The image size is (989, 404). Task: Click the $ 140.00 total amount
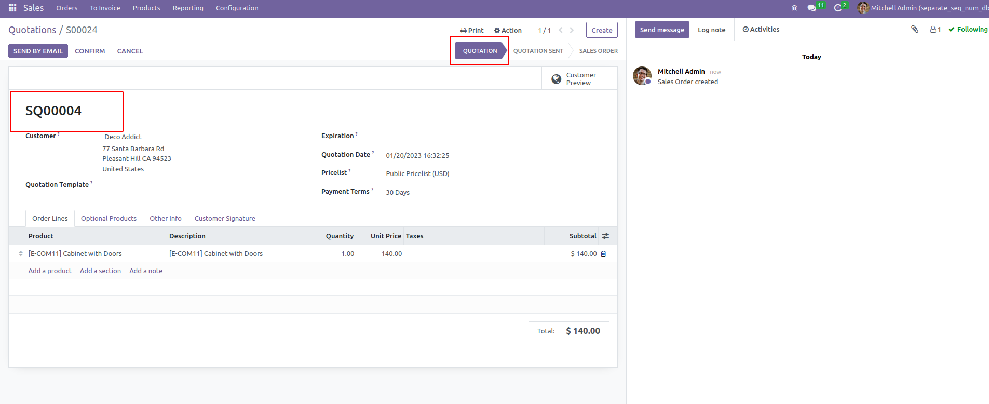click(582, 331)
